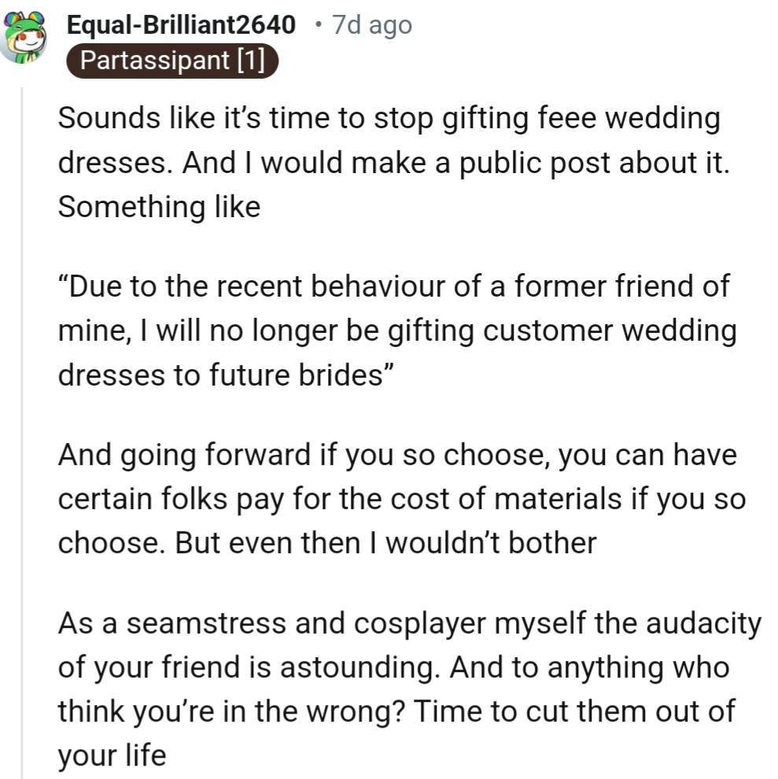Image resolution: width=778 pixels, height=779 pixels.
Task: Click the line starting 'Sounds like it's time'
Action: [389, 119]
